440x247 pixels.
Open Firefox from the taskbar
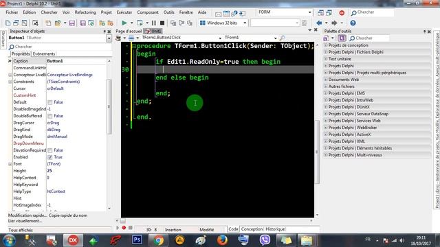pyautogui.click(x=222, y=240)
